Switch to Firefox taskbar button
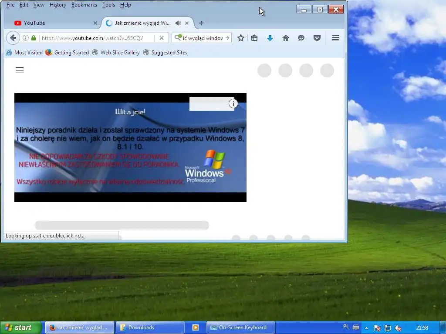The width and height of the screenshot is (446, 334). pyautogui.click(x=80, y=327)
